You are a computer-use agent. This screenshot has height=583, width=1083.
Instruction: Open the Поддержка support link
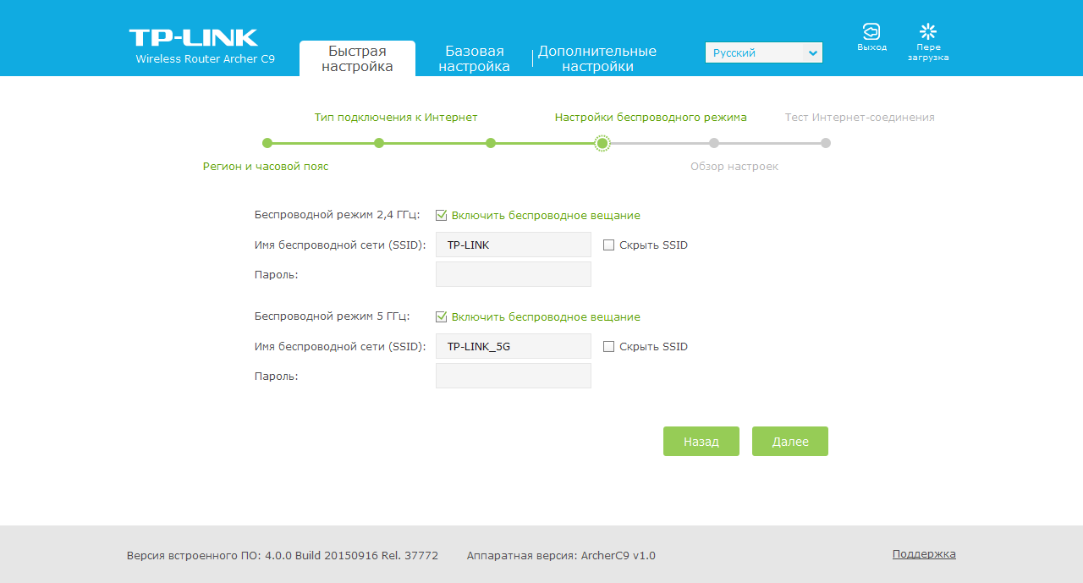click(x=924, y=554)
